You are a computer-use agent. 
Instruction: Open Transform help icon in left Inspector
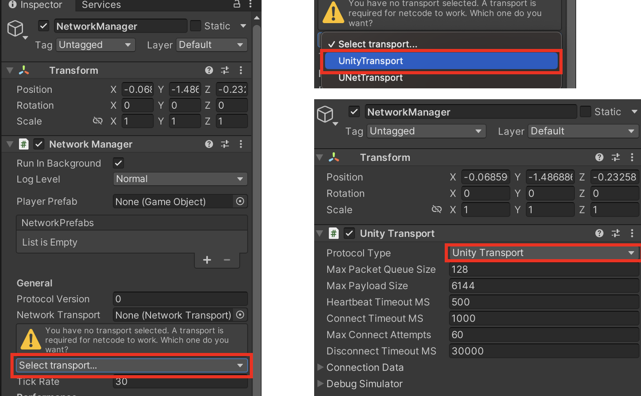[209, 70]
